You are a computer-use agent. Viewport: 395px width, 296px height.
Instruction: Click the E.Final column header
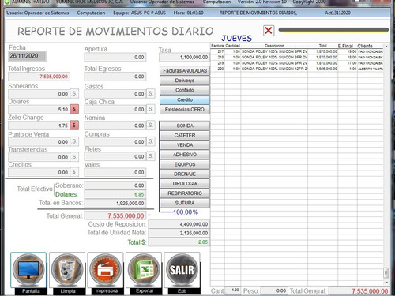point(345,46)
